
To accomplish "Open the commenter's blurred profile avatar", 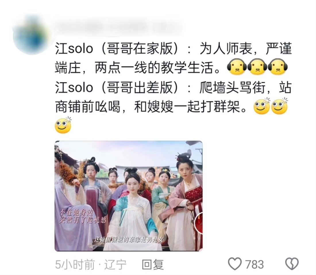I will (x=31, y=36).
